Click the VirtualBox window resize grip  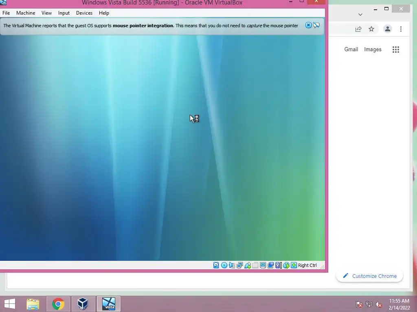click(x=322, y=266)
